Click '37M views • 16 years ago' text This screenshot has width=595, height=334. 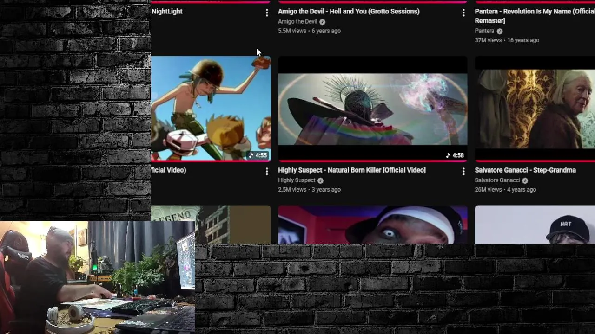point(507,40)
